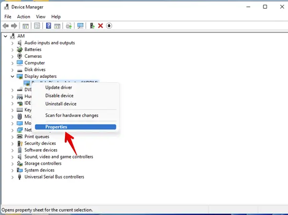Click Disable device in context menu
The width and height of the screenshot is (288, 215).
(x=59, y=96)
